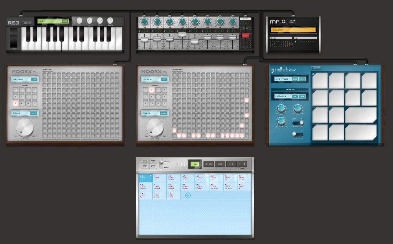This screenshot has width=393, height=244.
Task: Turn the last white knob on RS3
Action: click(x=110, y=20)
